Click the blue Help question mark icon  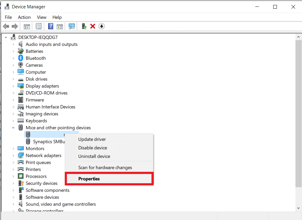(51, 26)
